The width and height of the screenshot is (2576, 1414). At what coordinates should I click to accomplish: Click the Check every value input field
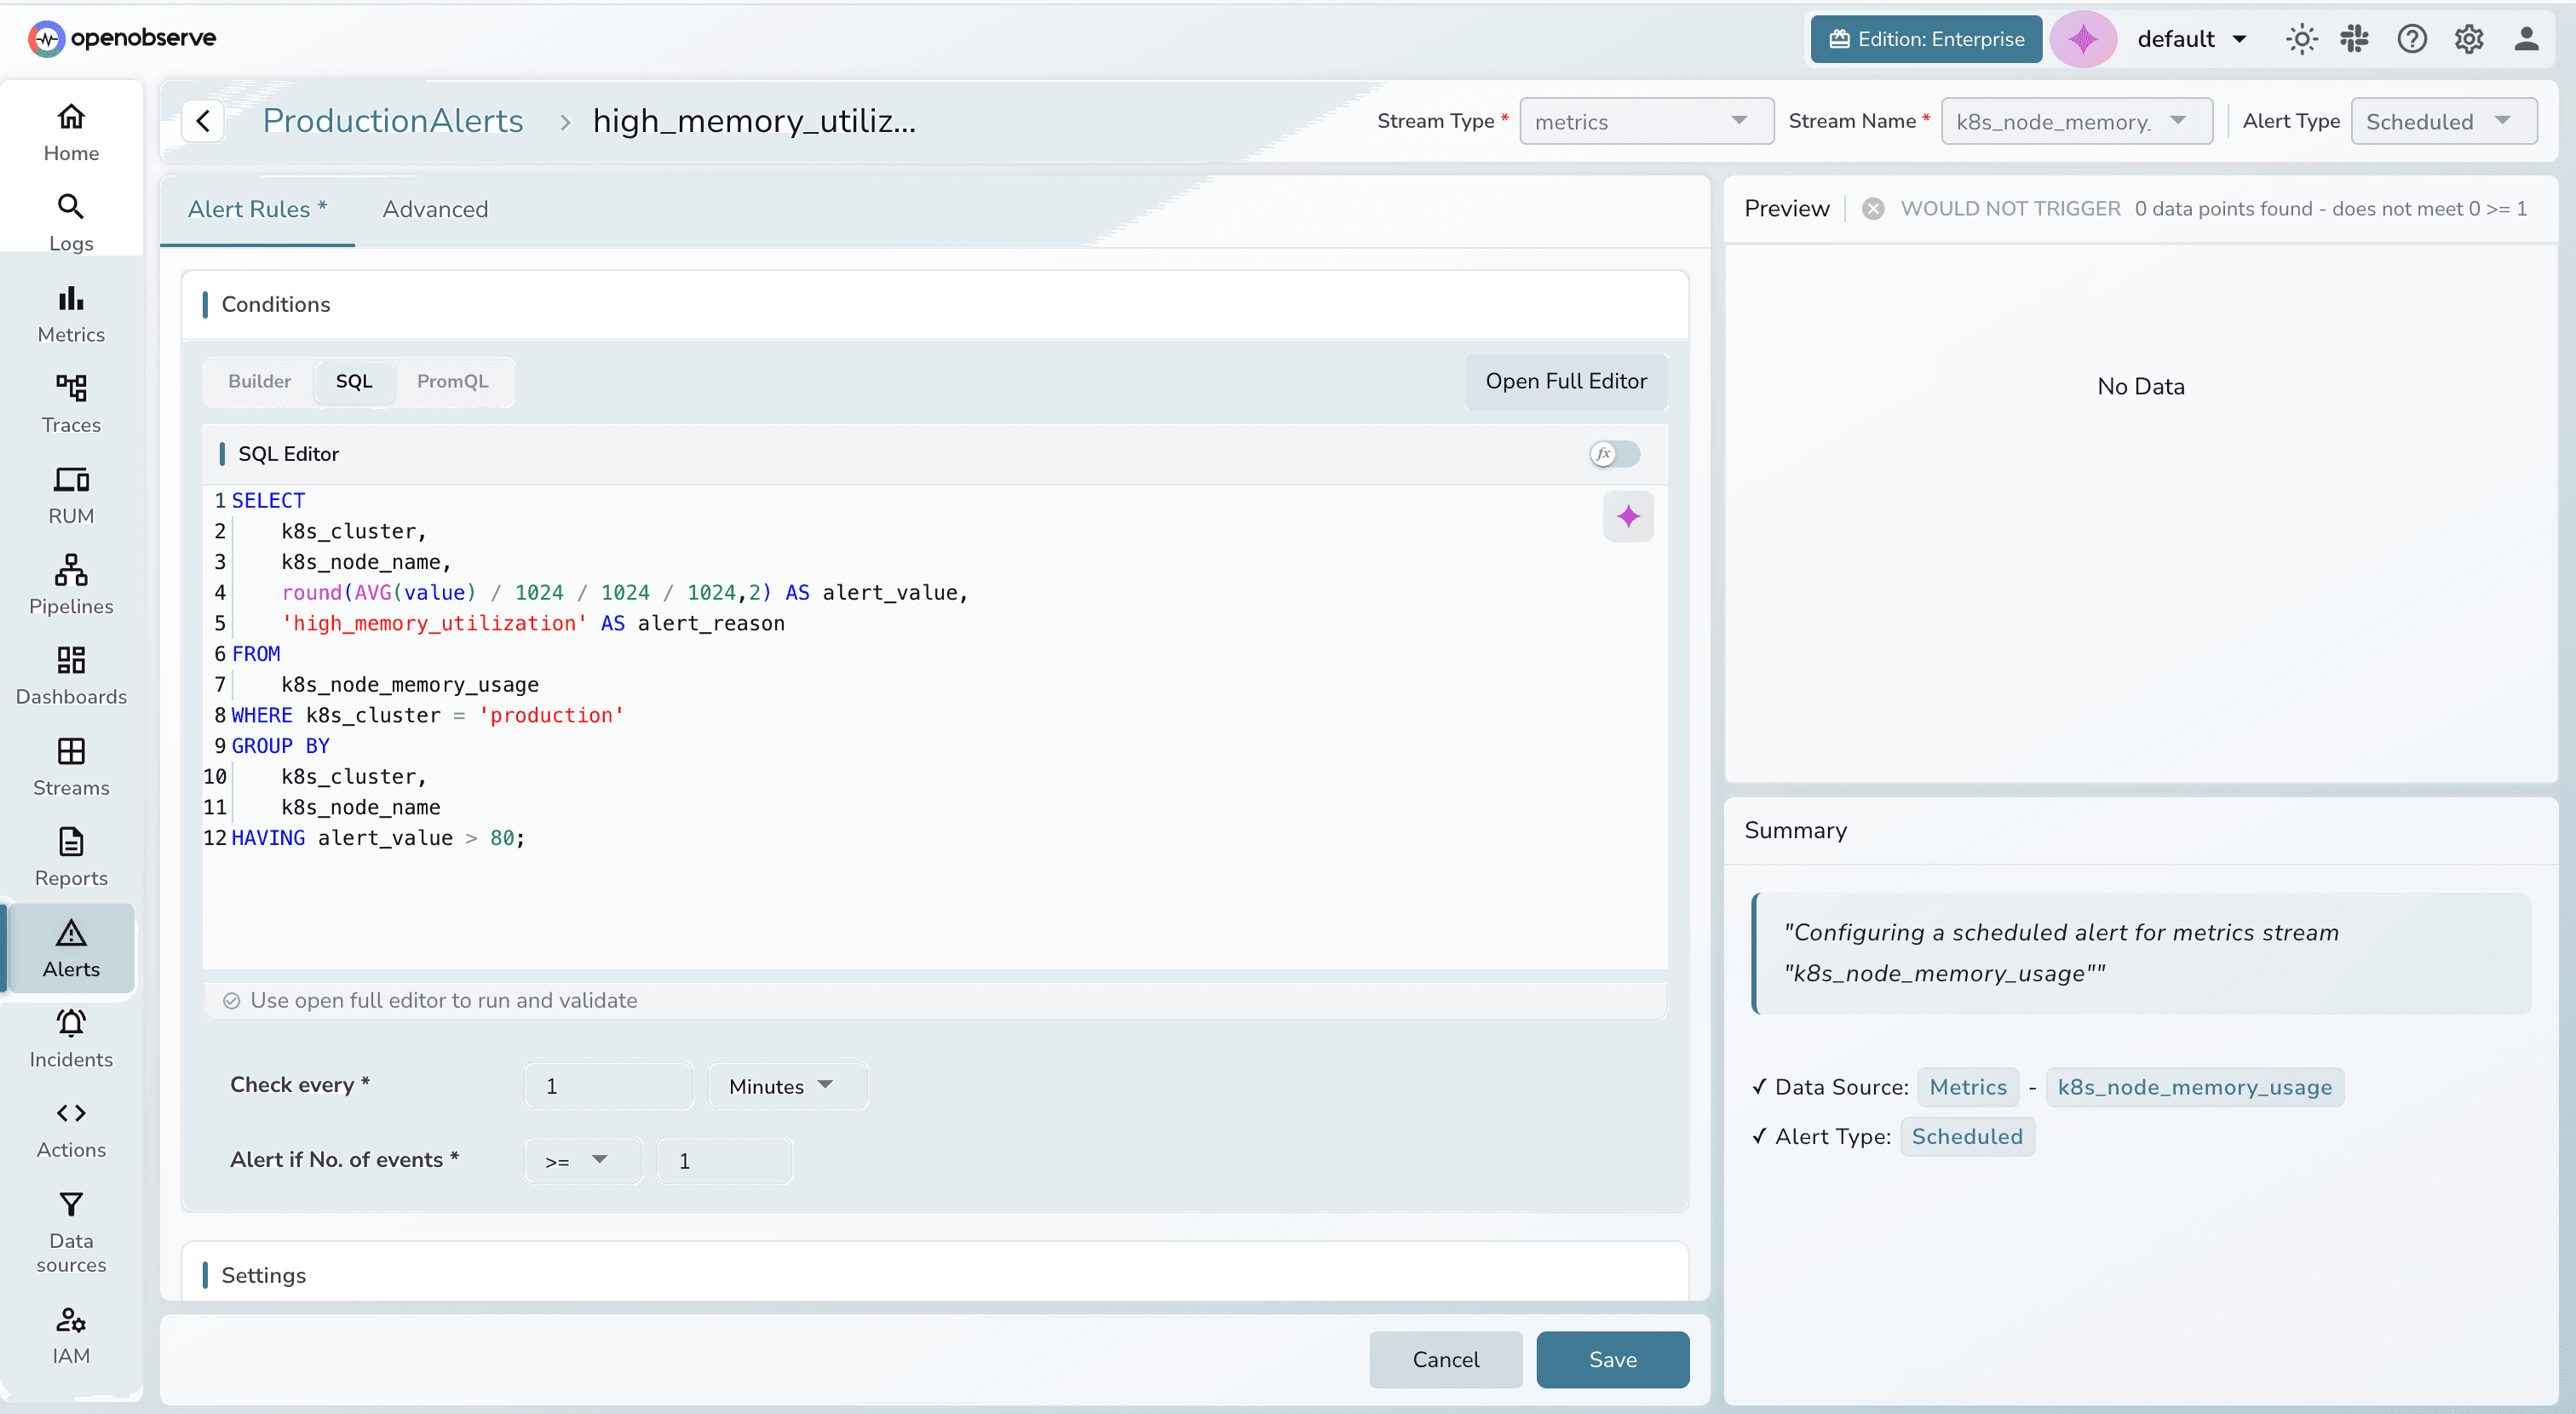tap(607, 1086)
